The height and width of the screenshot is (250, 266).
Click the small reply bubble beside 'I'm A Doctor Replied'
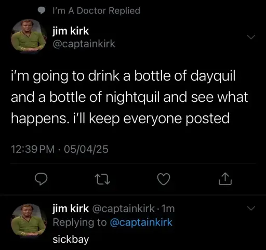click(x=42, y=10)
